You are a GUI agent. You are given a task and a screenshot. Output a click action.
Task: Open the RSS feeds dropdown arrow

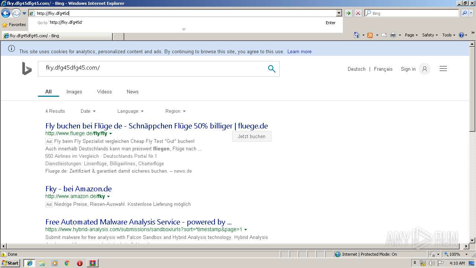pos(377,35)
